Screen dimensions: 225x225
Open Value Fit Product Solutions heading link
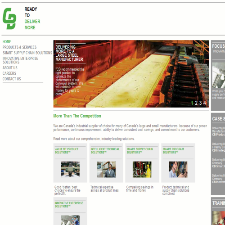pyautogui.click(x=67, y=151)
